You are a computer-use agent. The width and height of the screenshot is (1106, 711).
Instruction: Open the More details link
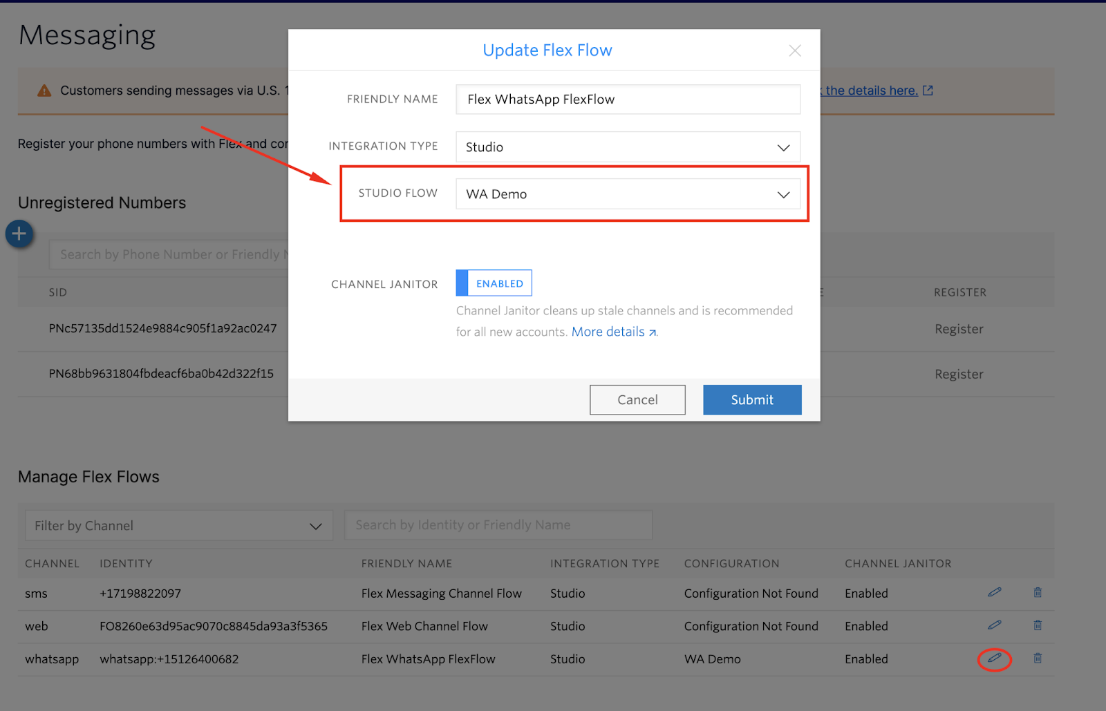[x=614, y=332]
